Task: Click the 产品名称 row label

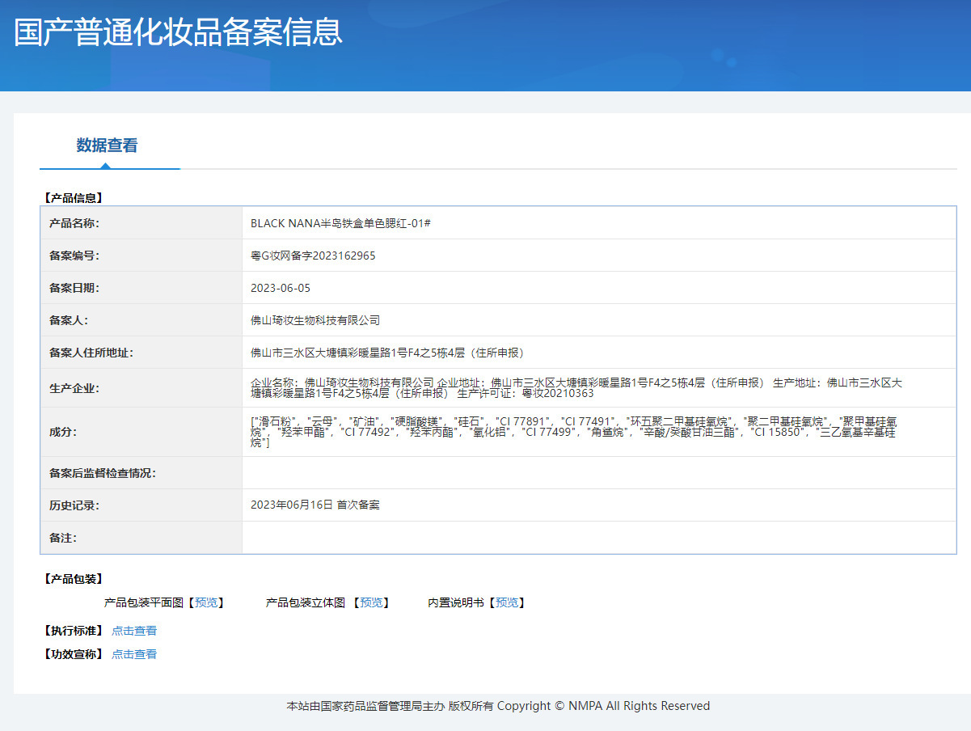Action: coord(74,223)
